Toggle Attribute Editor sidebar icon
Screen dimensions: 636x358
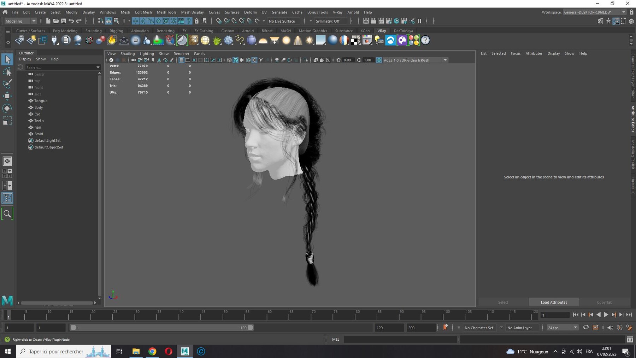point(616,21)
